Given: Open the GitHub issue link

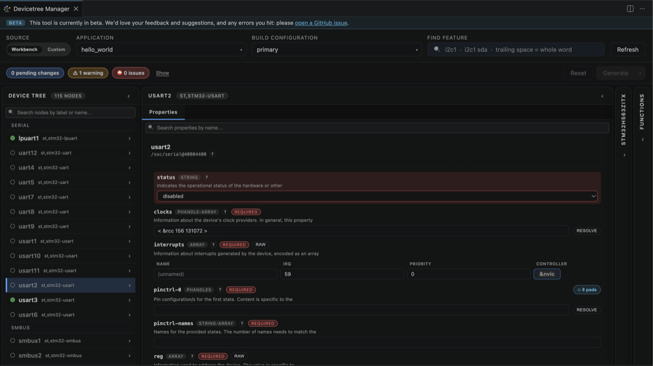Looking at the screenshot, I should point(321,23).
